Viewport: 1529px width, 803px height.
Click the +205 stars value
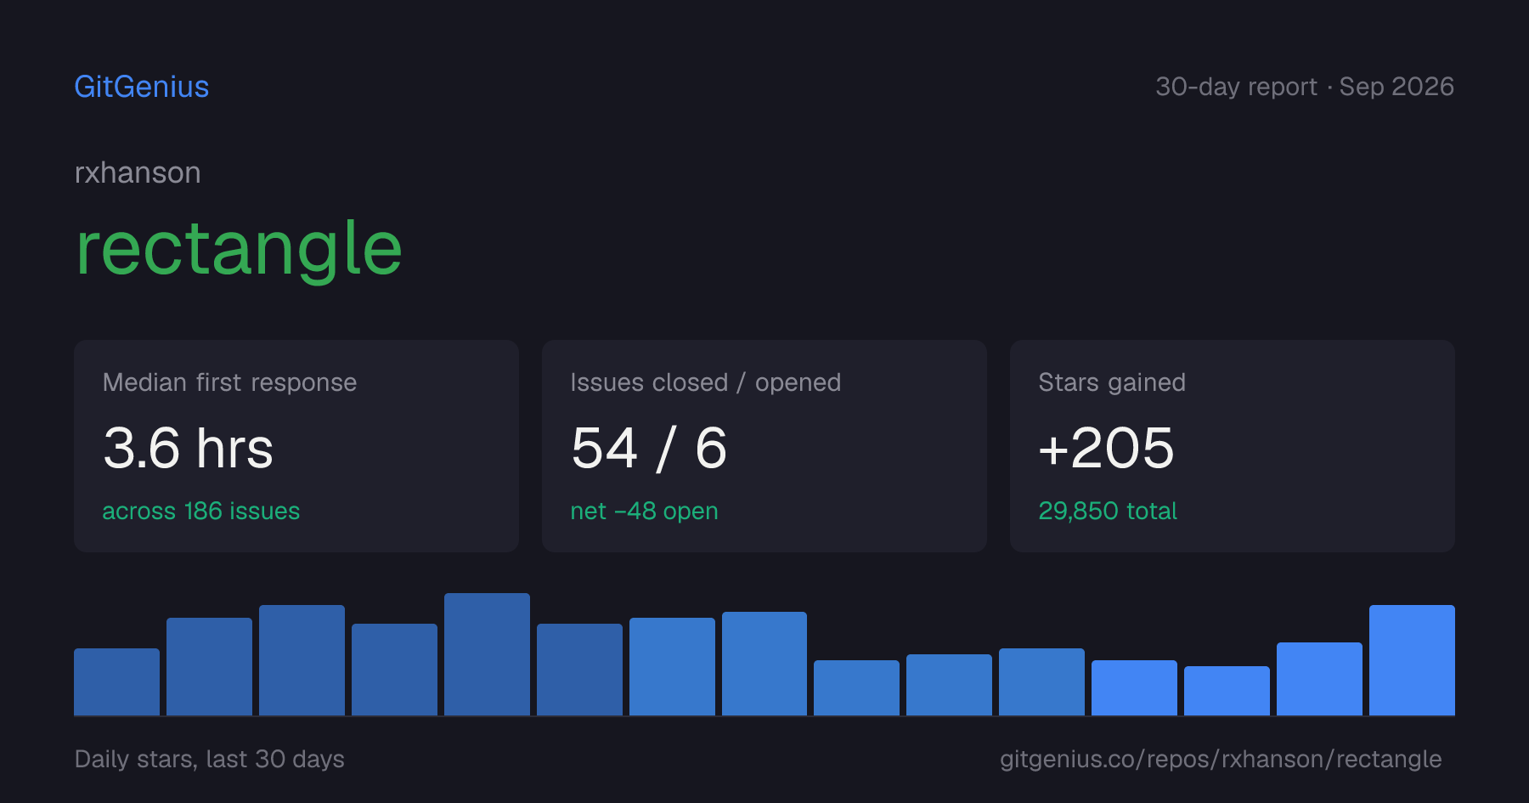pos(1106,448)
